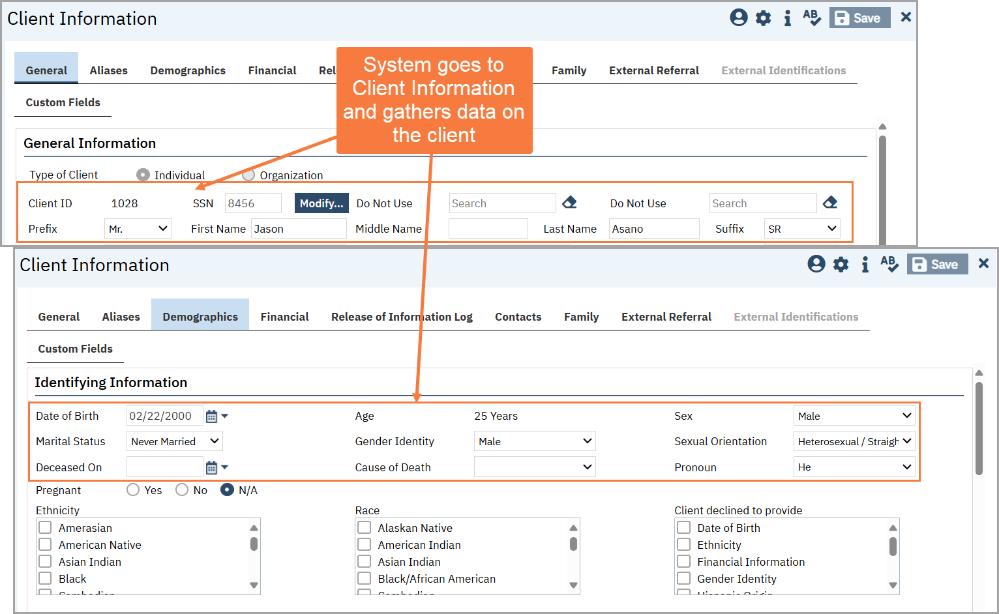Check American Indian under Race
Image resolution: width=999 pixels, height=614 pixels.
coord(365,544)
